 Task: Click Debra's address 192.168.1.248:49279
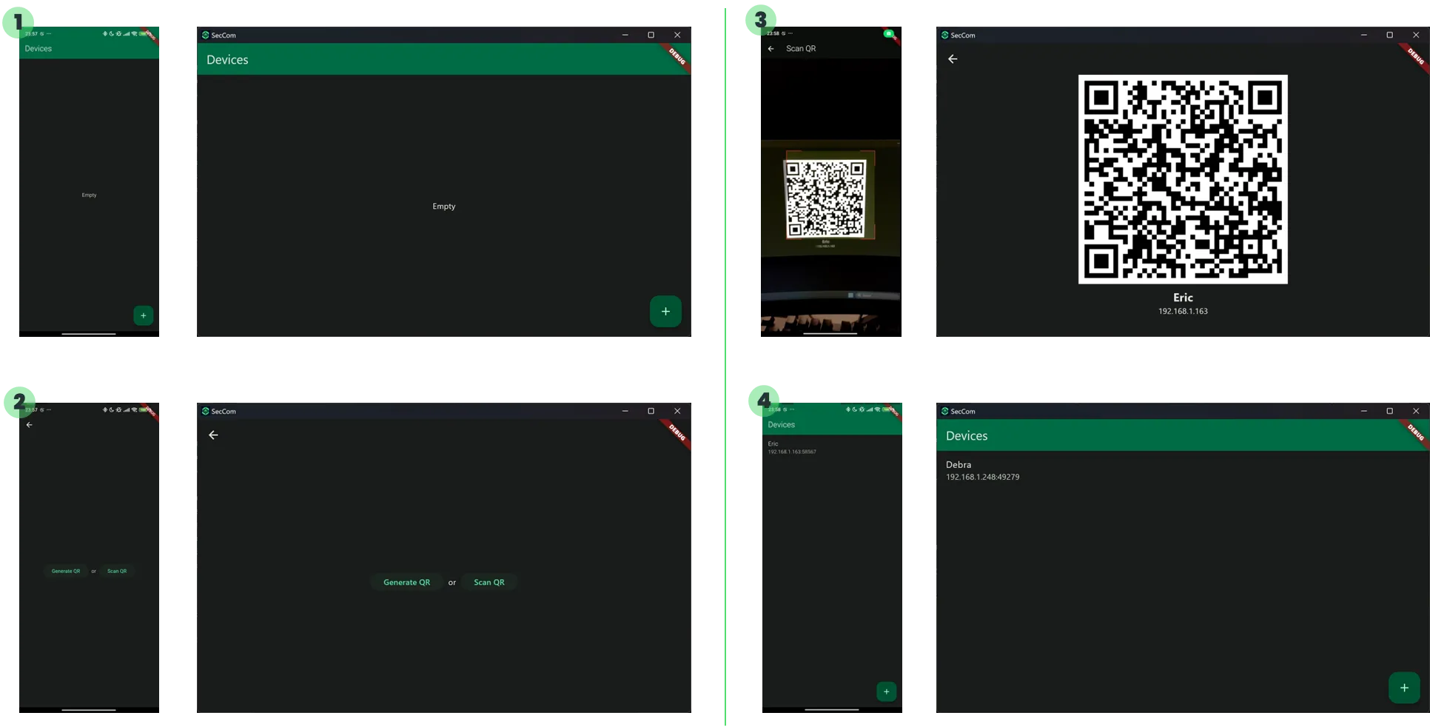coord(982,478)
